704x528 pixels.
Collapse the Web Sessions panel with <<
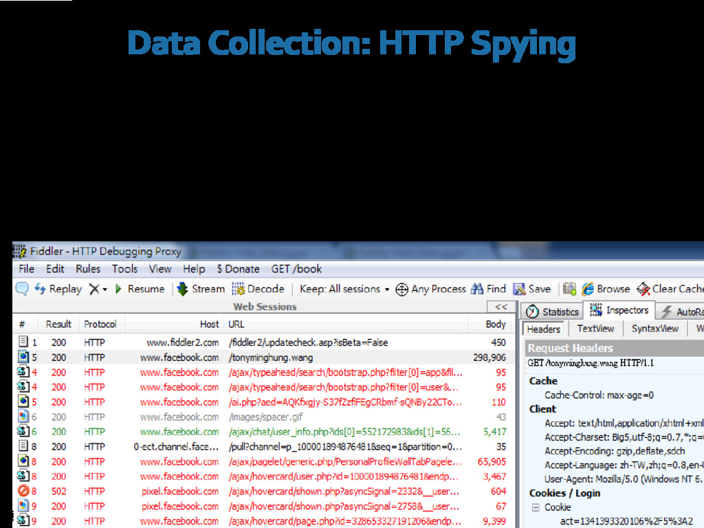click(x=501, y=307)
